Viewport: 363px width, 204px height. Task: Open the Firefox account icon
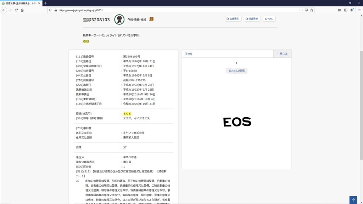point(352,10)
